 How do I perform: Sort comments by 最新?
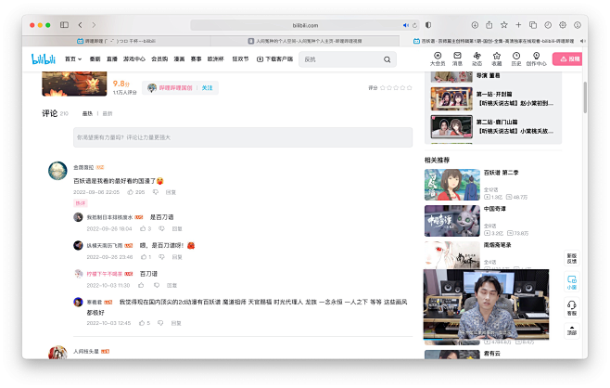107,114
